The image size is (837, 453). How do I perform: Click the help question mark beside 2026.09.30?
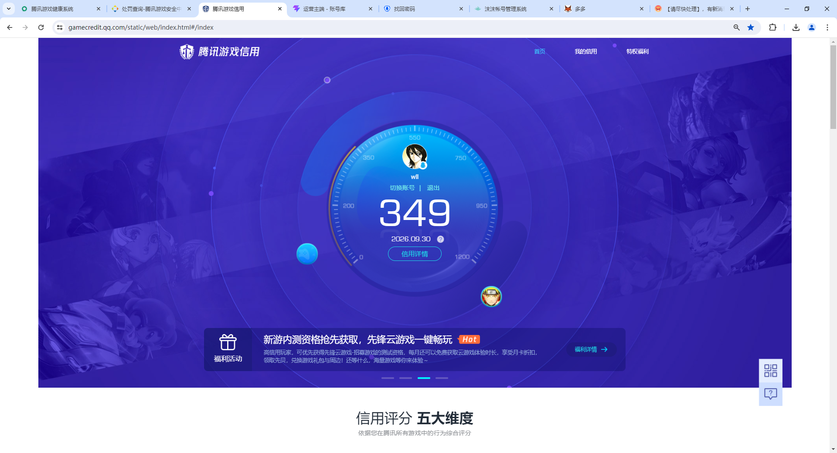coord(440,239)
